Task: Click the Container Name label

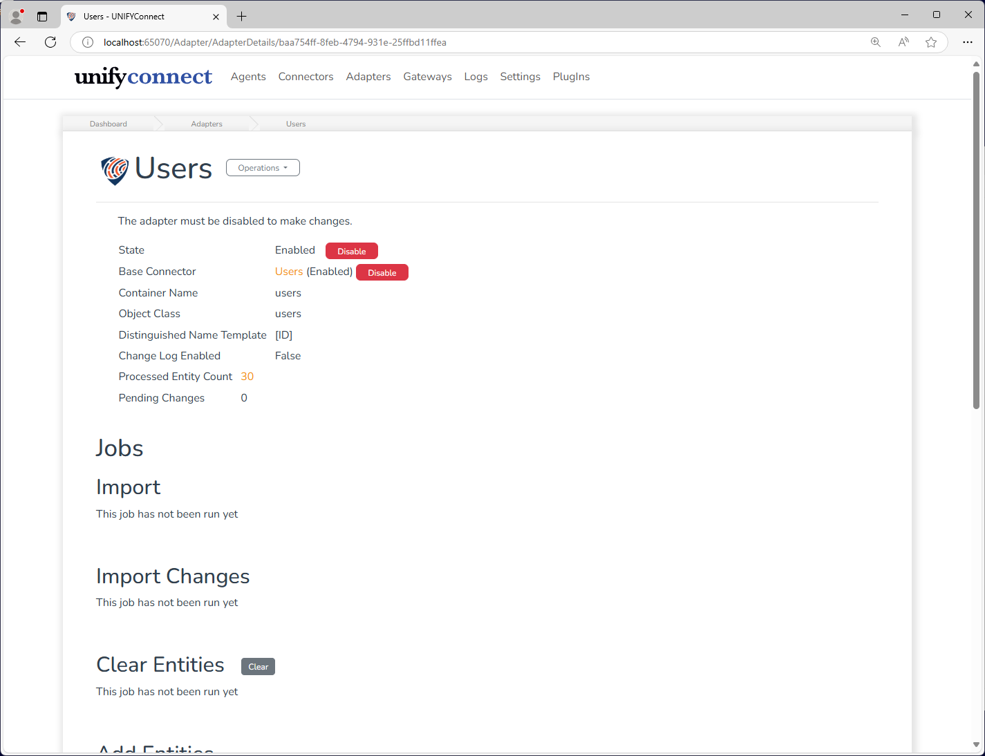Action: point(158,293)
